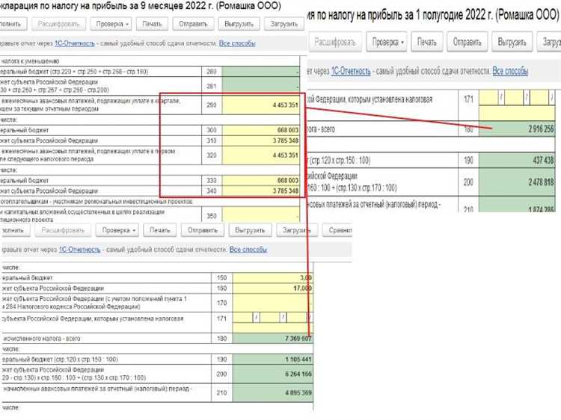Click the greyed Расшифровать button in the 9-month declaration window
Image resolution: width=561 pixels, height=420 pixels.
click(x=58, y=24)
